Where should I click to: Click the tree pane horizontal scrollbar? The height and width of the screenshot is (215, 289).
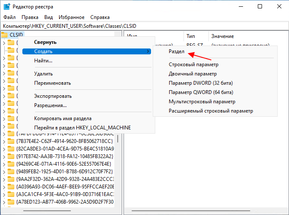[x=47, y=211]
